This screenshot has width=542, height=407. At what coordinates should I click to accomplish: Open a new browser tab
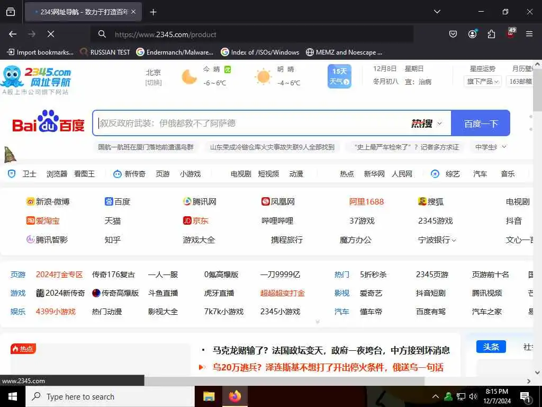pos(153,12)
